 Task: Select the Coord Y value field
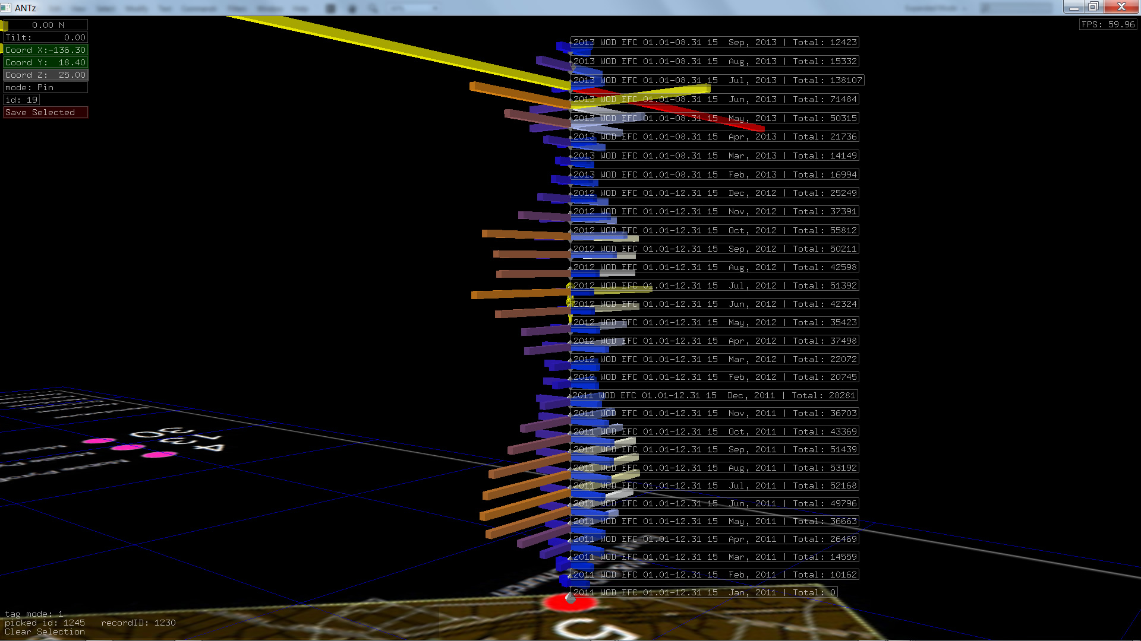pos(45,62)
